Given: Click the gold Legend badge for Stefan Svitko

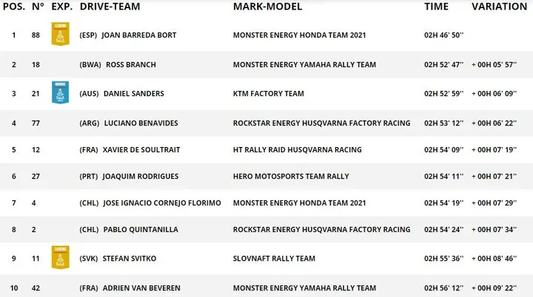Looking at the screenshot, I should coord(61,257).
